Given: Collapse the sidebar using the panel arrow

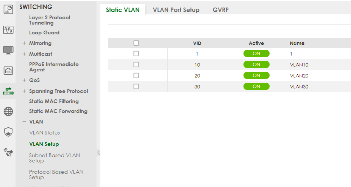Looking at the screenshot, I should (x=98, y=153).
